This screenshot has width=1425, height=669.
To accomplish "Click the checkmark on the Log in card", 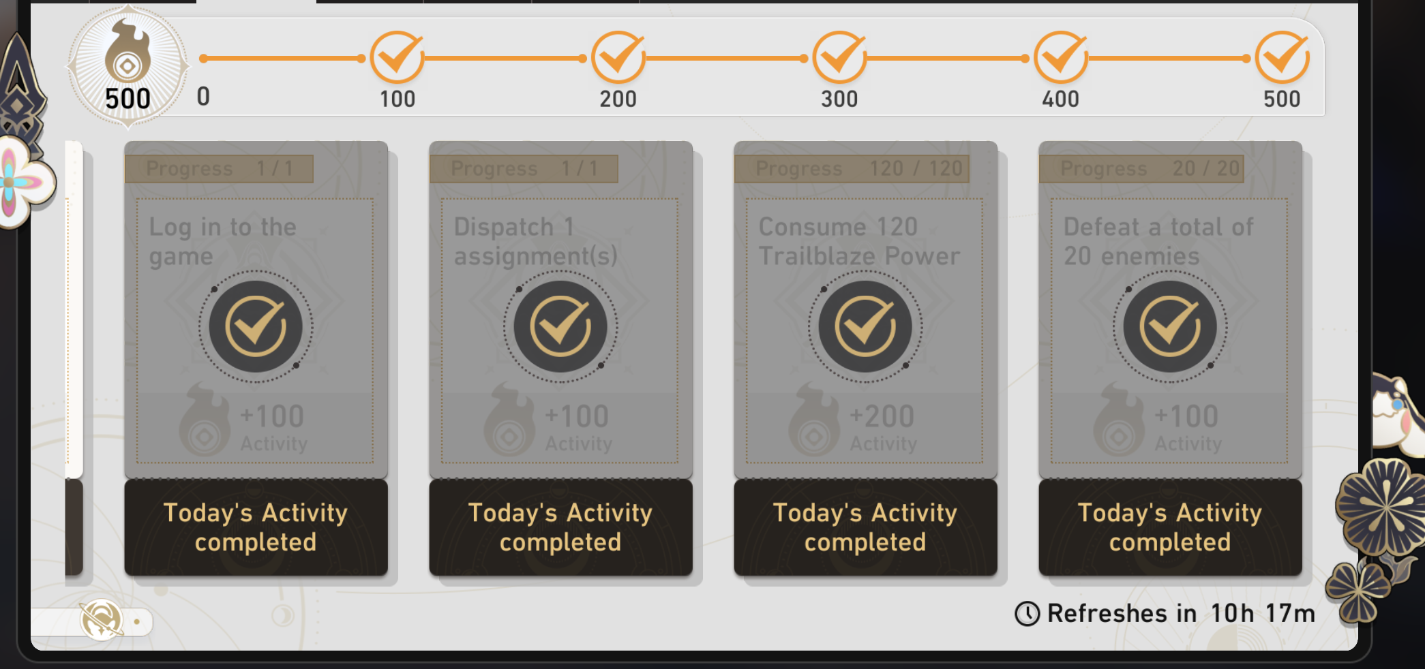I will 256,327.
